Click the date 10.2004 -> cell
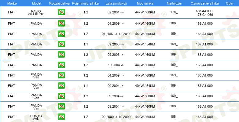 (116, 65)
